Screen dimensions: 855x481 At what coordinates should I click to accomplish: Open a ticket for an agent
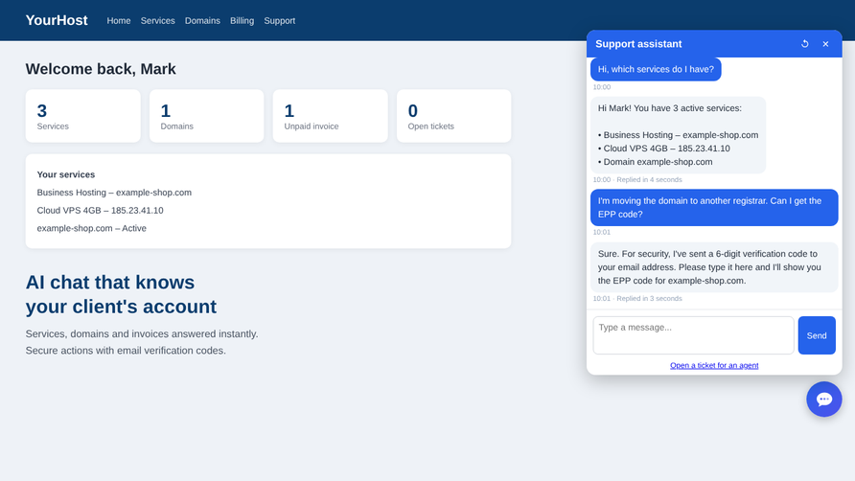coord(714,365)
